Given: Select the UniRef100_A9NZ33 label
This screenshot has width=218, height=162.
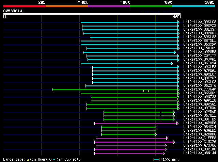Looking at the screenshot, I should click(x=200, y=97).
